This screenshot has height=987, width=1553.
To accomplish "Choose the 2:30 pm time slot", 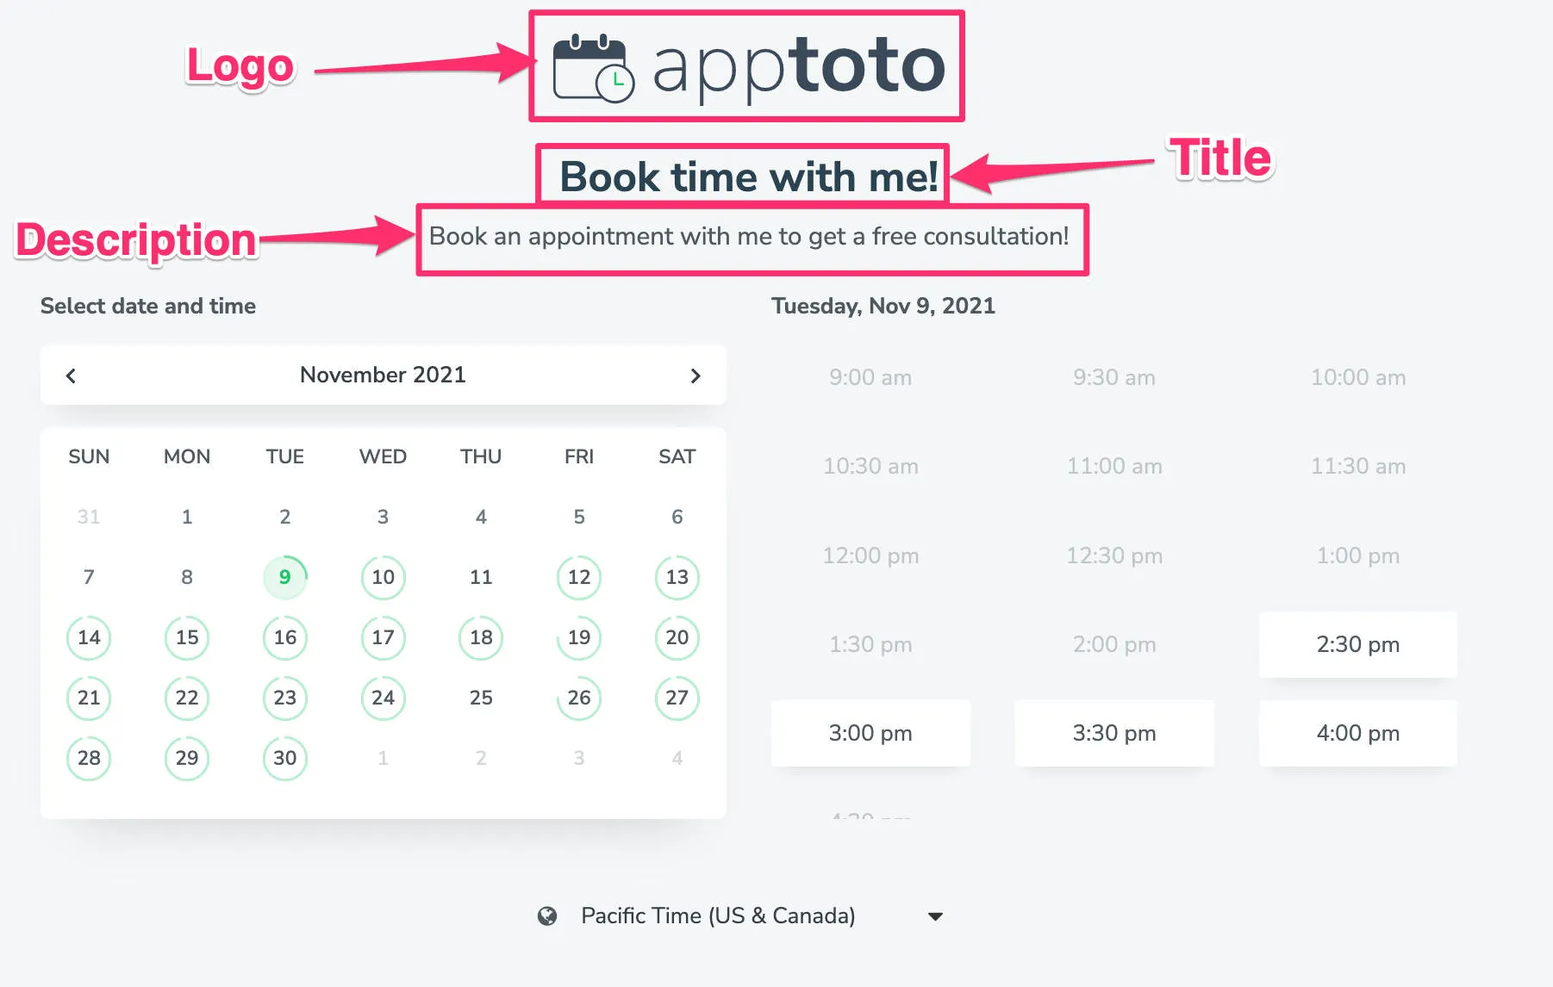I will 1357,644.
